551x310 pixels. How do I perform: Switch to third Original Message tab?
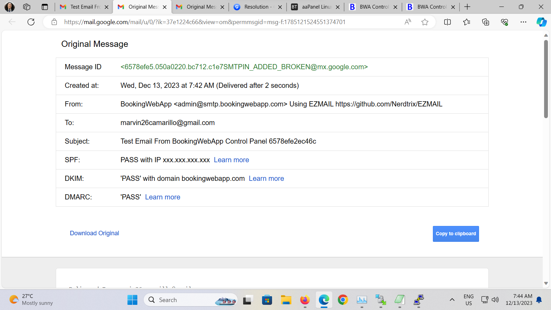(201, 7)
